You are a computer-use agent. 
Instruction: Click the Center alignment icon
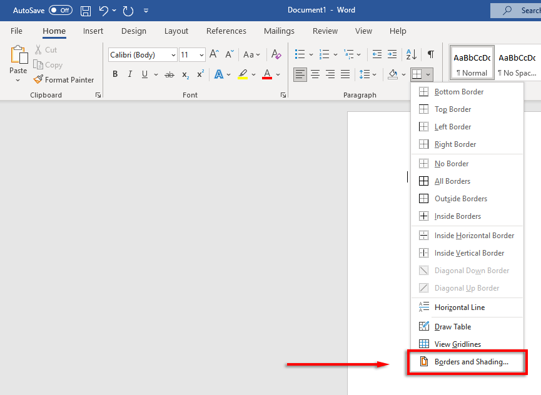point(315,74)
